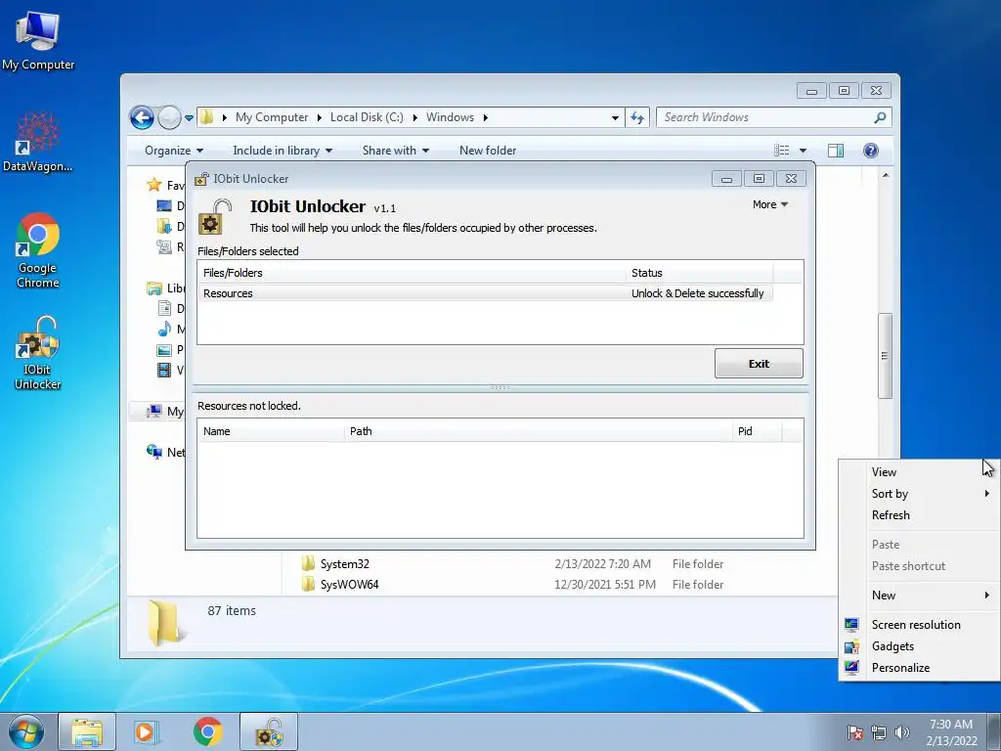Open Sort by submenu
Viewport: 1001px width, 751px height.
pyautogui.click(x=919, y=494)
